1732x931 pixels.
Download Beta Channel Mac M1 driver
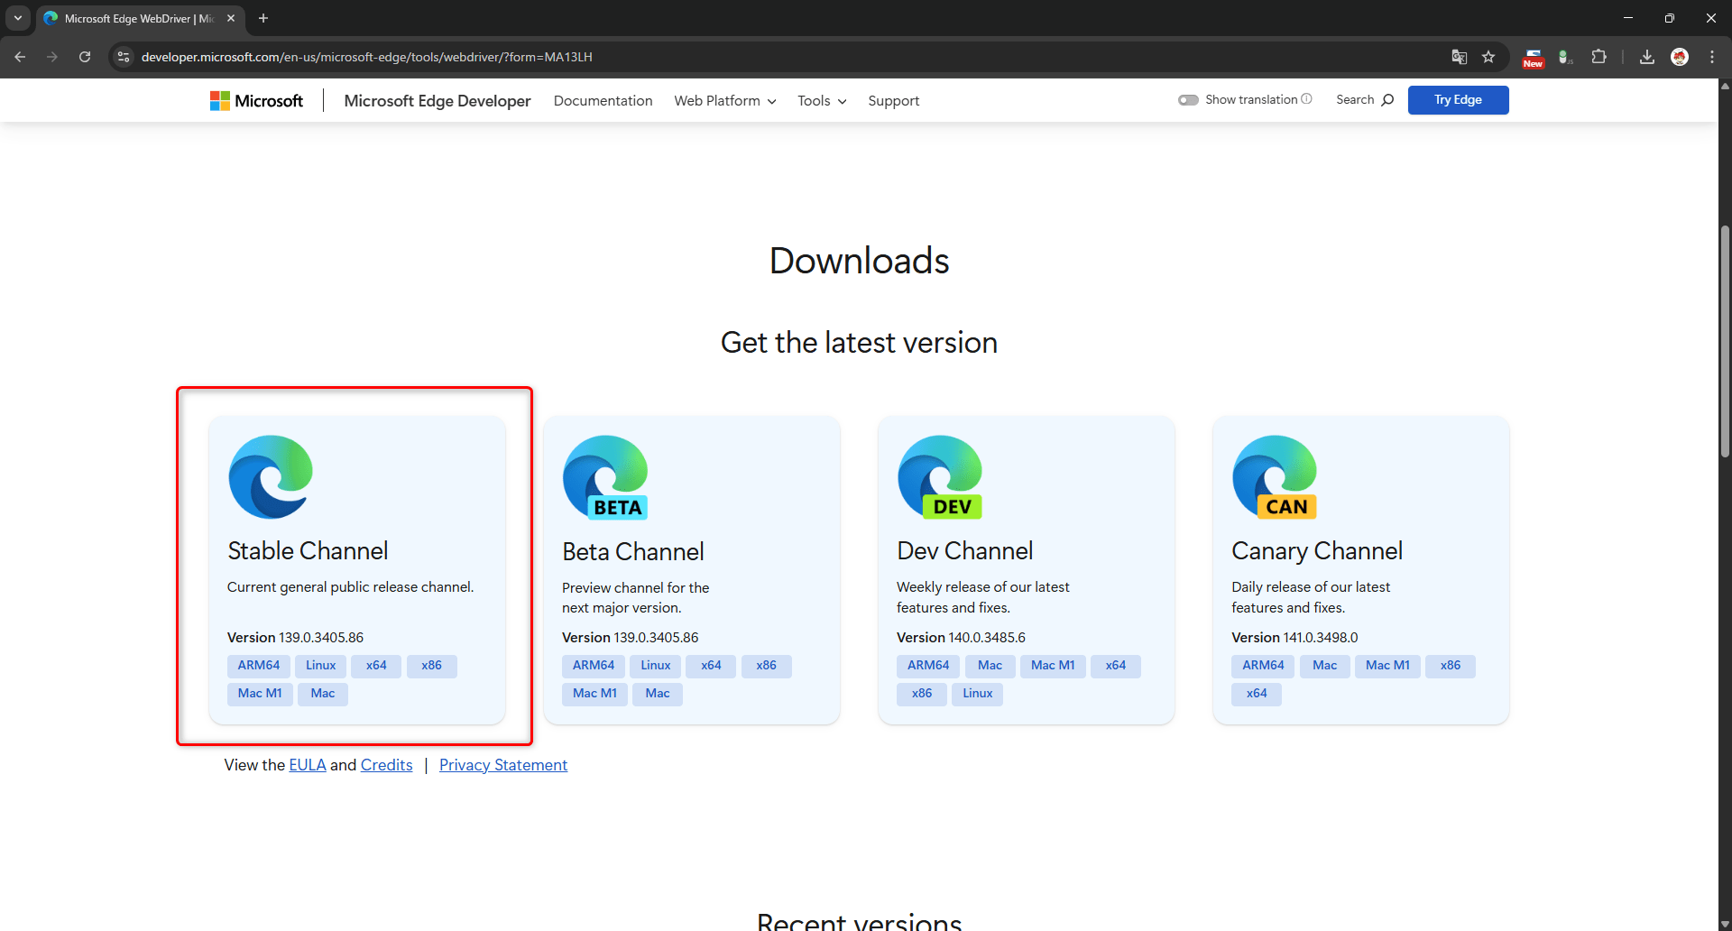click(594, 694)
